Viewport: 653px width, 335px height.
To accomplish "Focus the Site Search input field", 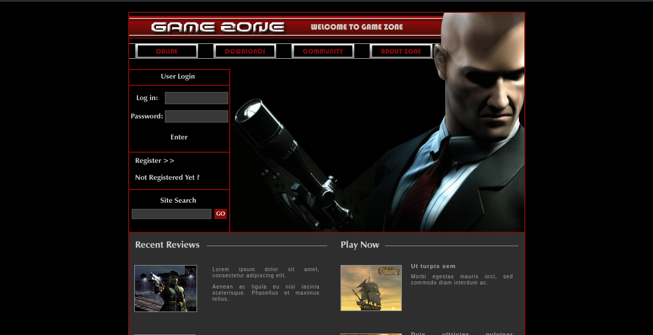I will click(172, 214).
